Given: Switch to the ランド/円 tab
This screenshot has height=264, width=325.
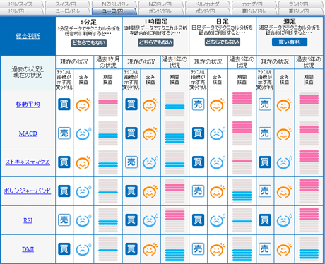Looking at the screenshot, I should (301, 4).
